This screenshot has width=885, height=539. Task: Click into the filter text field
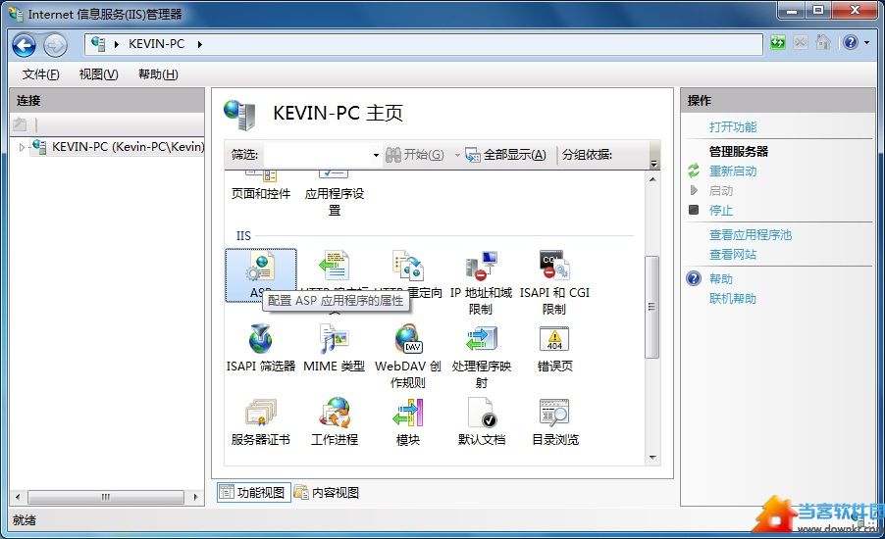[x=317, y=155]
